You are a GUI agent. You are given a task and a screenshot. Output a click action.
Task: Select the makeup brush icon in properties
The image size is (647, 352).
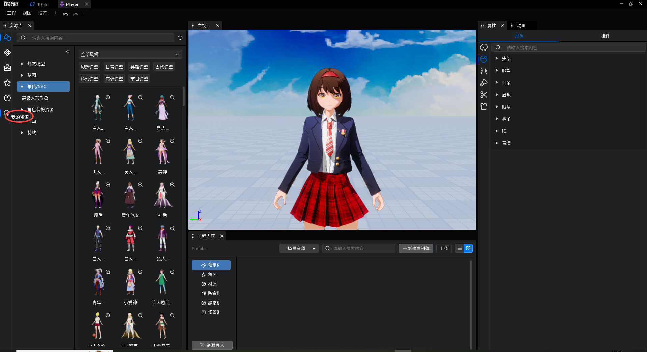coord(484,83)
